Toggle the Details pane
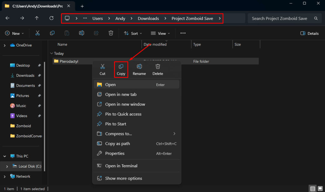Screen dimensions: 325x192 click(309, 33)
